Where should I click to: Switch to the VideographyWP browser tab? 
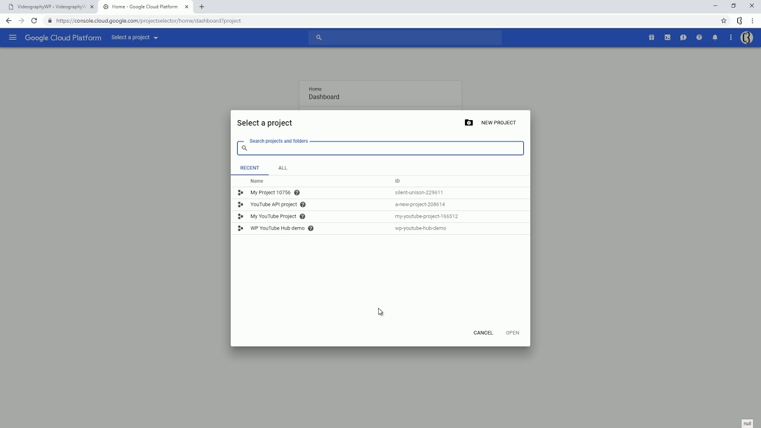(x=50, y=7)
